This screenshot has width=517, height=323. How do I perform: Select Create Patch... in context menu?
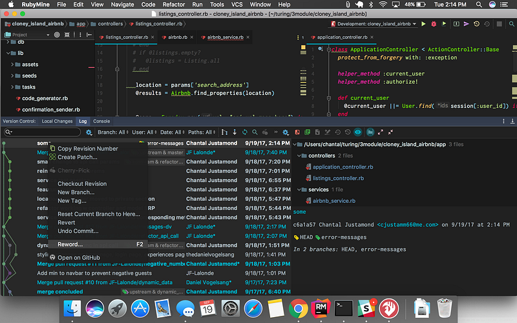click(x=77, y=157)
